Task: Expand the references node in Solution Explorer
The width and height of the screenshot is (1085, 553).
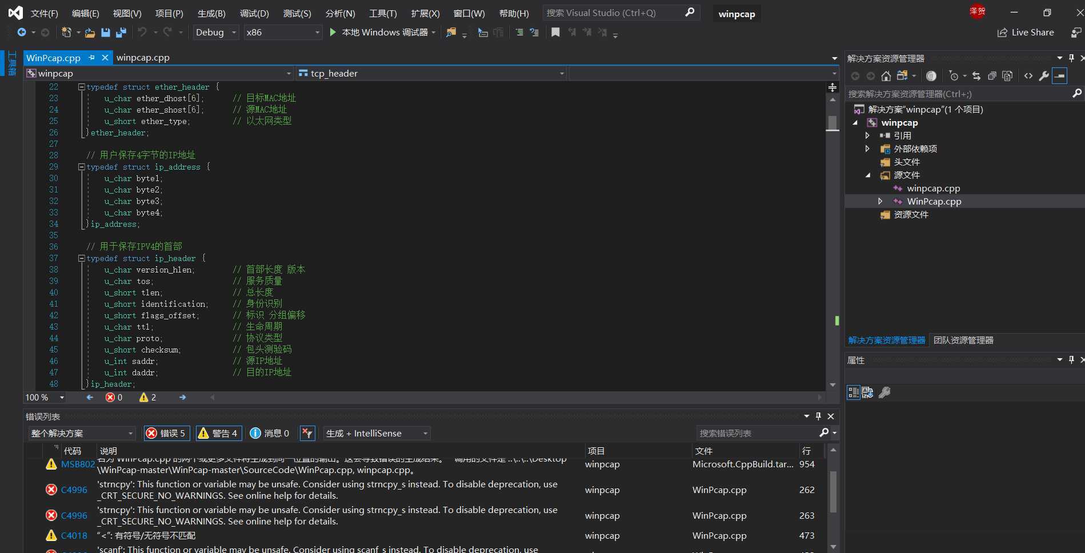Action: click(867, 135)
